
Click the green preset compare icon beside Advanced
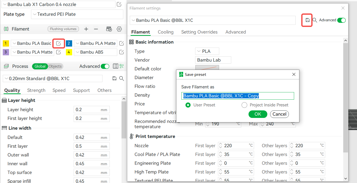tap(122, 66)
